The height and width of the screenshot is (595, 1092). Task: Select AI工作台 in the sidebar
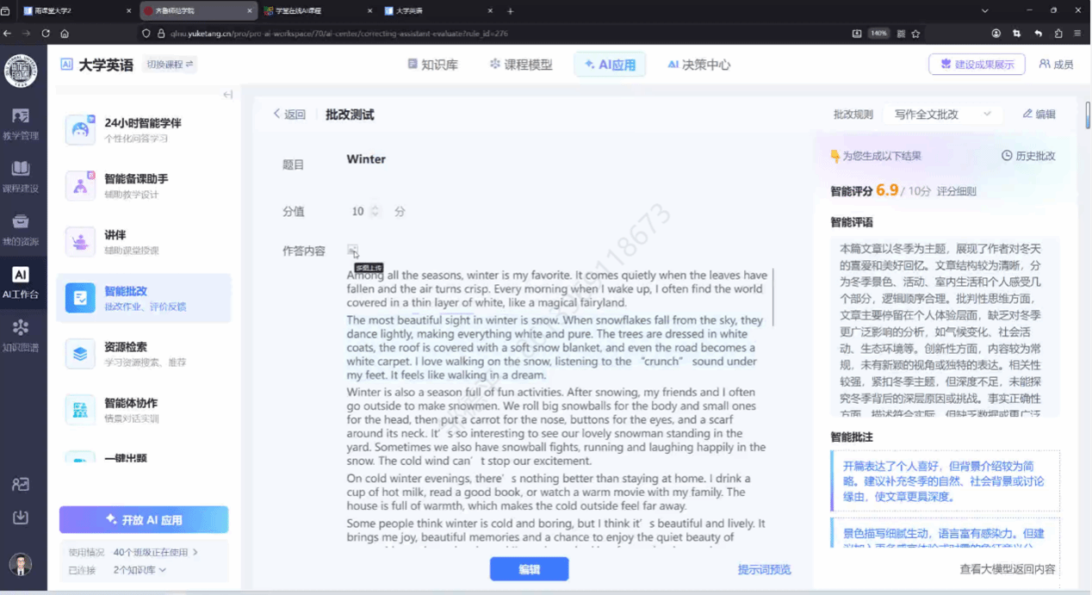[x=21, y=282]
